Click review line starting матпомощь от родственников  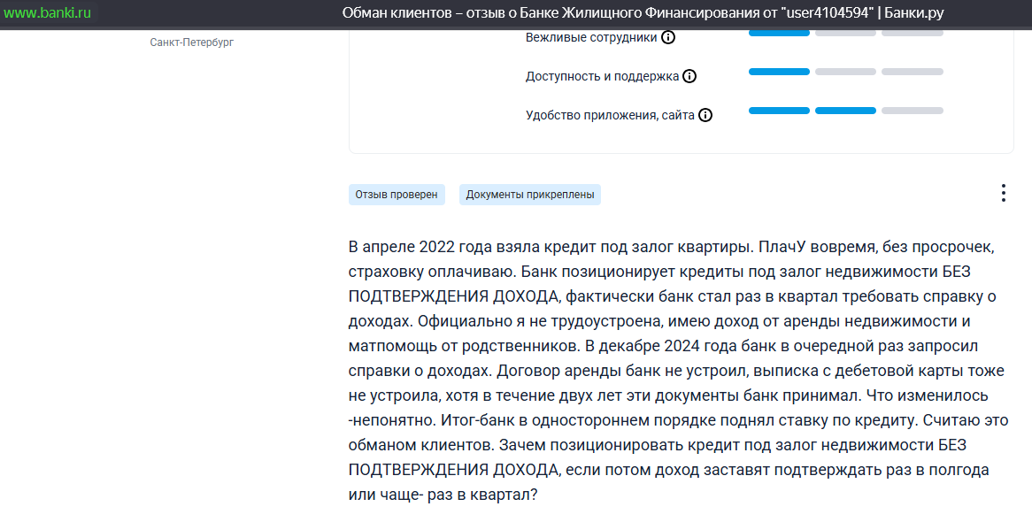(x=664, y=346)
